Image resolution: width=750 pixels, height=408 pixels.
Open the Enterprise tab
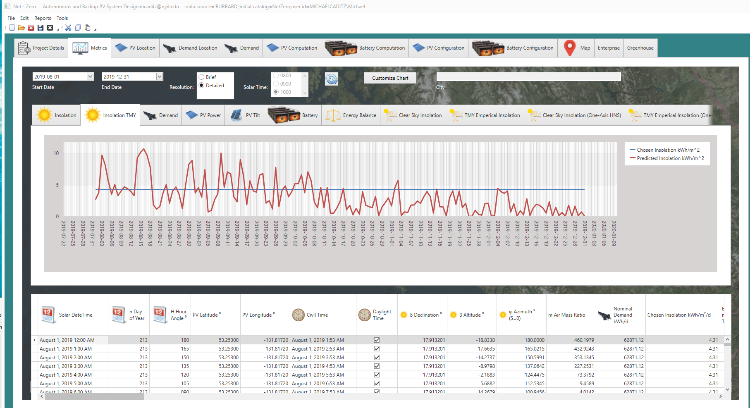pos(609,48)
